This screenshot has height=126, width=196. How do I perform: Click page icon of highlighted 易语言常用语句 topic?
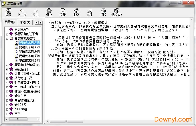click(16, 43)
